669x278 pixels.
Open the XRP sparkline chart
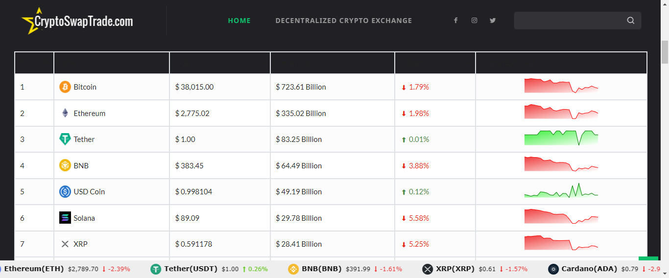pyautogui.click(x=561, y=243)
